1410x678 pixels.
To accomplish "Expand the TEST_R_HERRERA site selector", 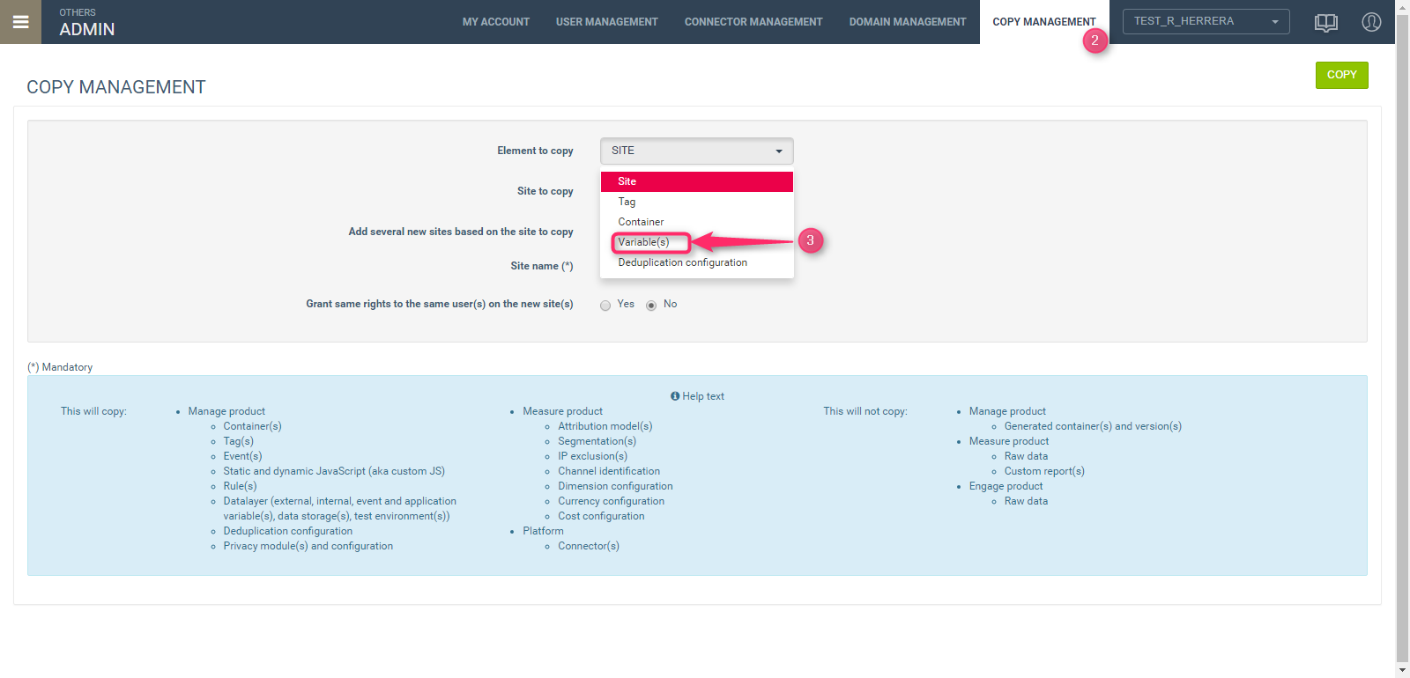I will [x=1206, y=22].
